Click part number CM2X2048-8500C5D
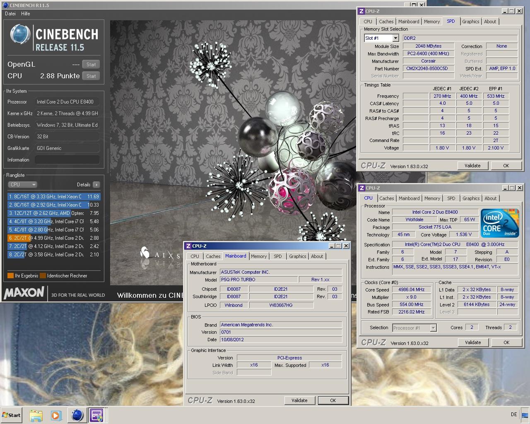 coord(428,69)
